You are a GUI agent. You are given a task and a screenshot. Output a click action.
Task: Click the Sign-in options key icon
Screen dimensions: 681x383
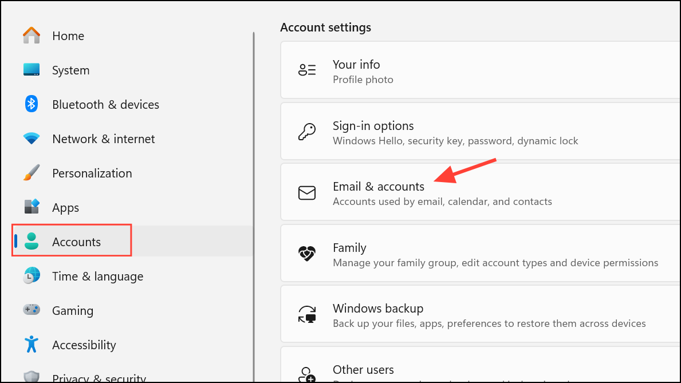click(x=307, y=131)
